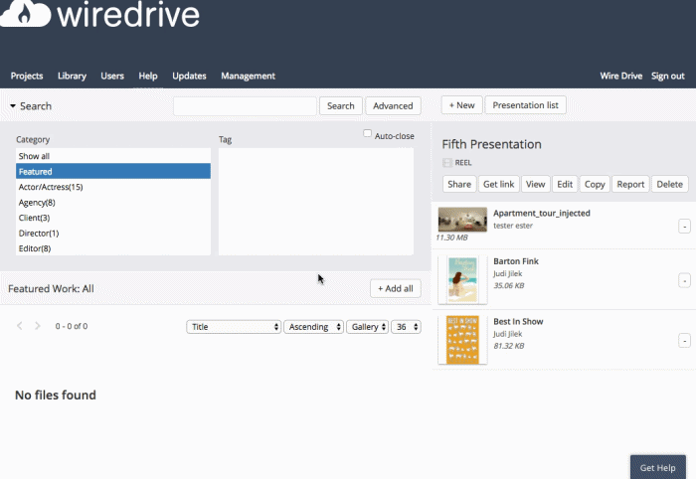This screenshot has height=479, width=696.
Task: Select Agency(8) category
Action: point(113,203)
